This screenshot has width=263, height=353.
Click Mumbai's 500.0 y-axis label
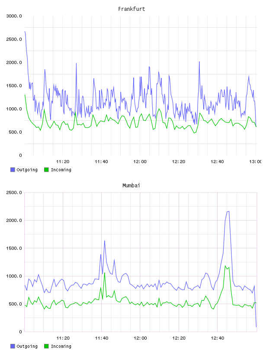15,304
